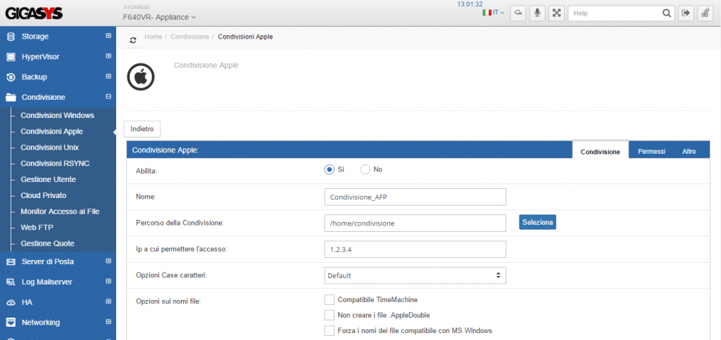The height and width of the screenshot is (340, 721).
Task: Click the microphone icon
Action: [537, 13]
